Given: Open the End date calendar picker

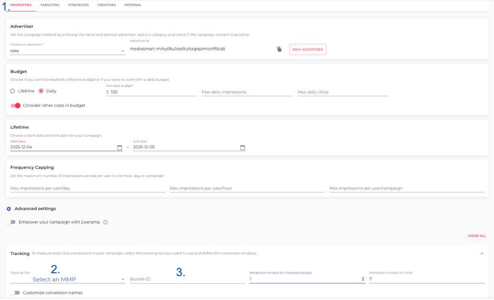Looking at the screenshot, I should pyautogui.click(x=242, y=147).
